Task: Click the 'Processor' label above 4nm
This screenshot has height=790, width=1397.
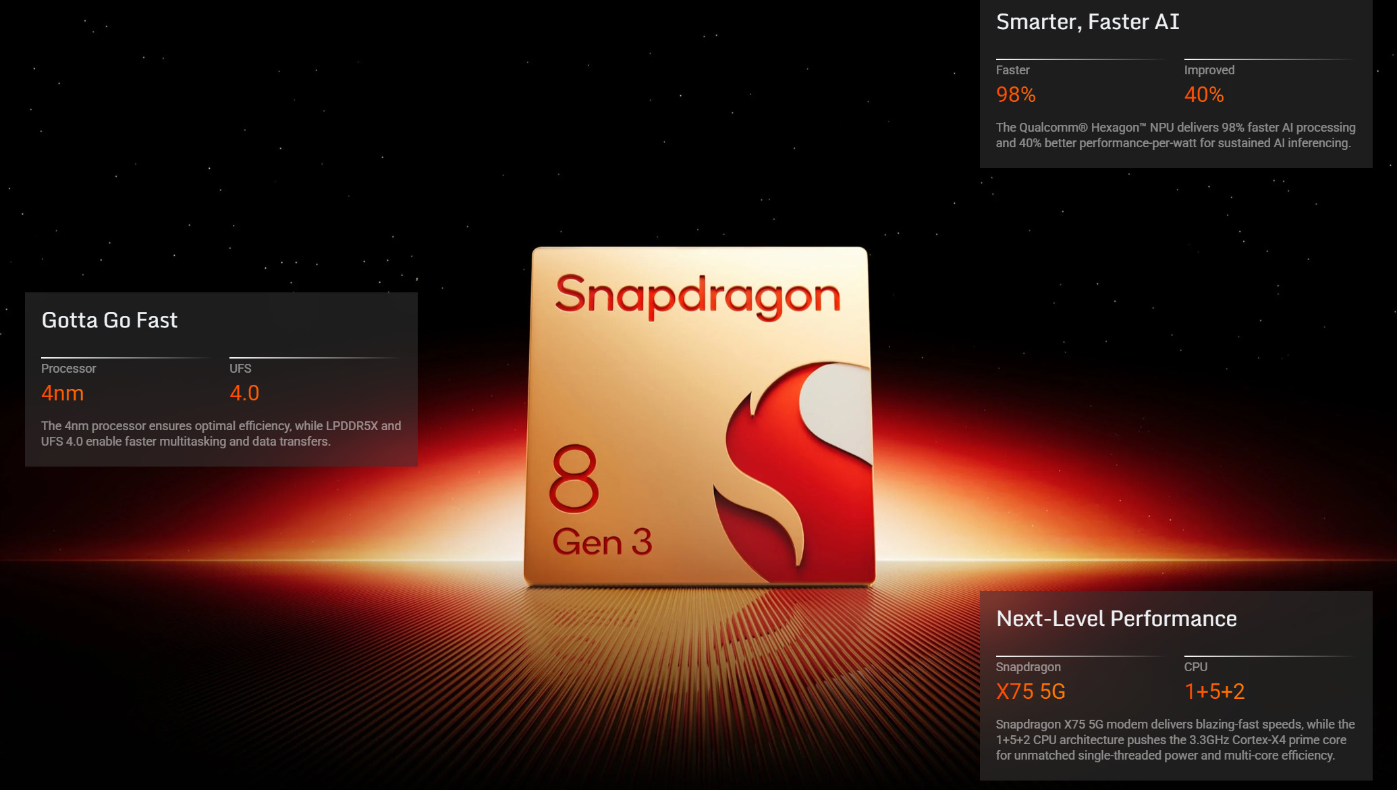Action: click(x=68, y=369)
